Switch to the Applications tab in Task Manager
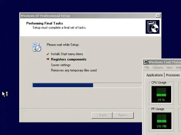Image resolution: width=181 pixels, height=135 pixels. [x=155, y=75]
